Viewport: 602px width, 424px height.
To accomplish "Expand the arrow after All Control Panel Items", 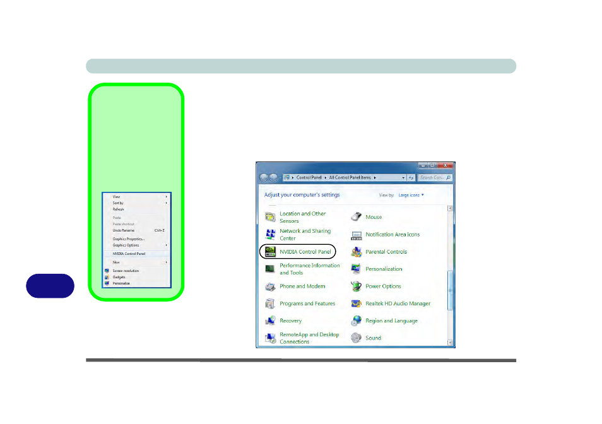I will (x=375, y=178).
